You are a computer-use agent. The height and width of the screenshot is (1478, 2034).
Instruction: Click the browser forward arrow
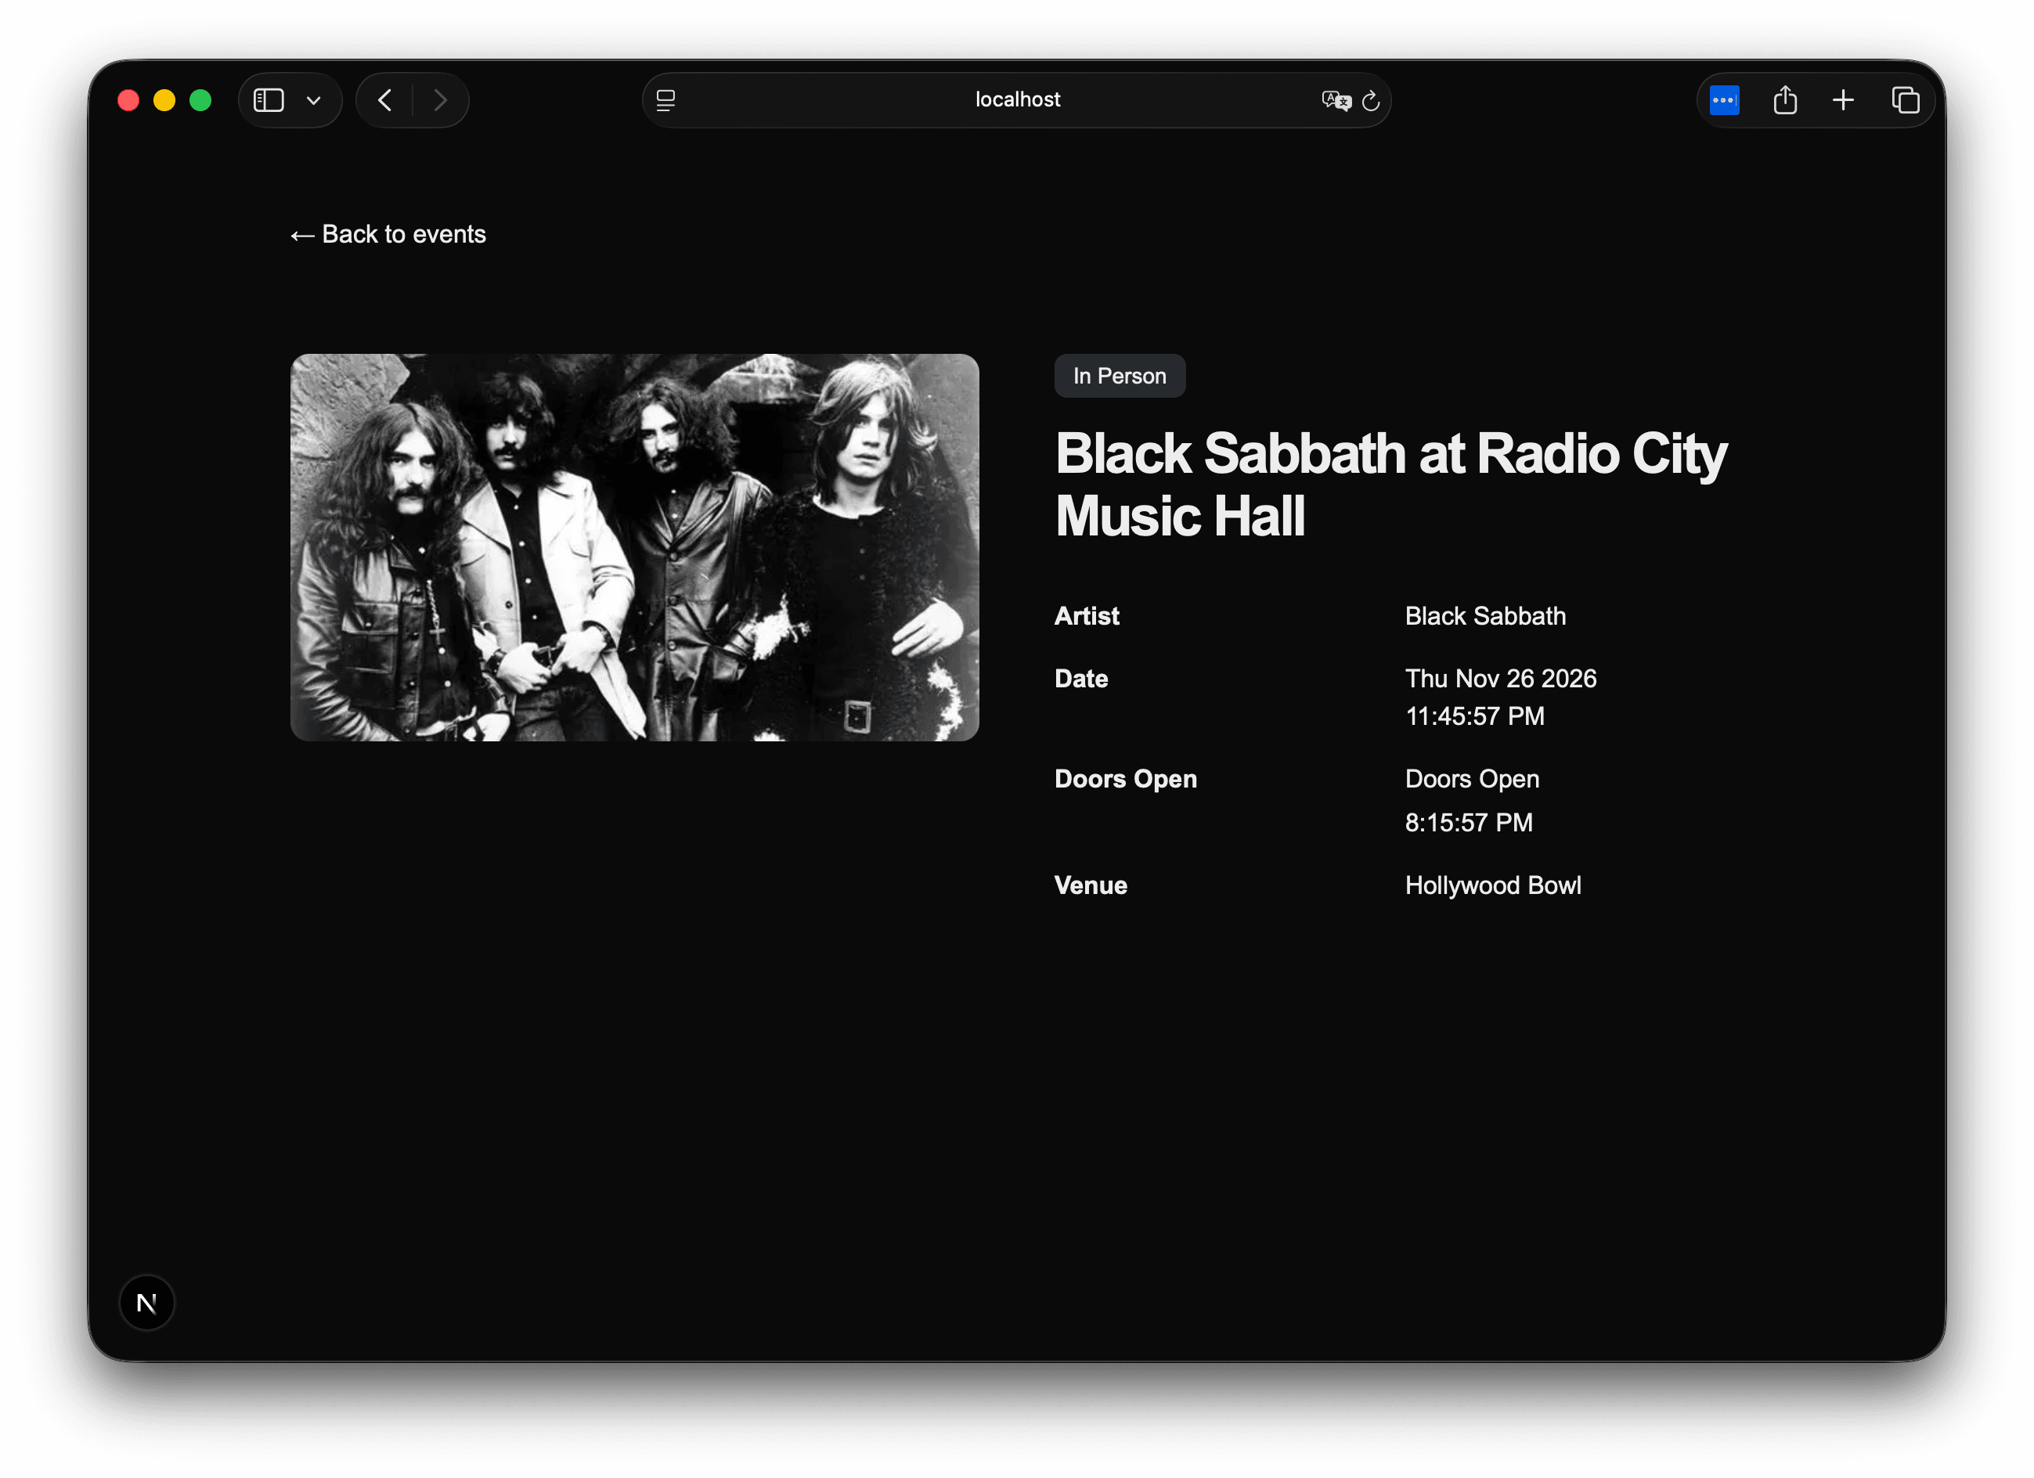point(439,100)
